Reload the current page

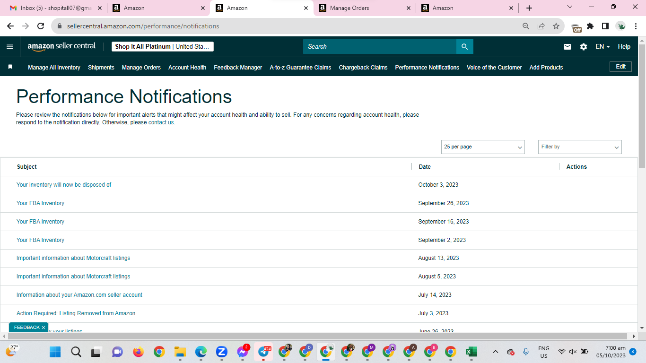pos(41,26)
